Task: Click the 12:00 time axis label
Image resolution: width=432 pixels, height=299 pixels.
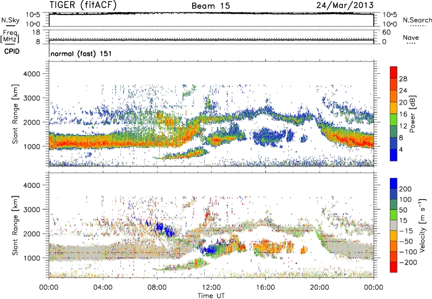Action: (211, 288)
